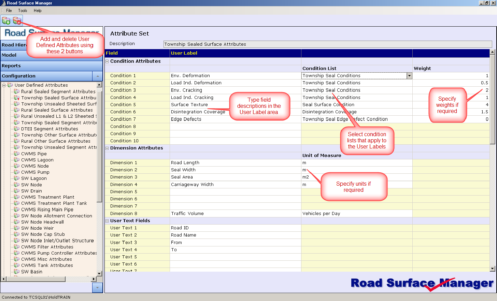Click icon beside CWMS Lagoon
This screenshot has height=301, width=497.
click(x=16, y=160)
